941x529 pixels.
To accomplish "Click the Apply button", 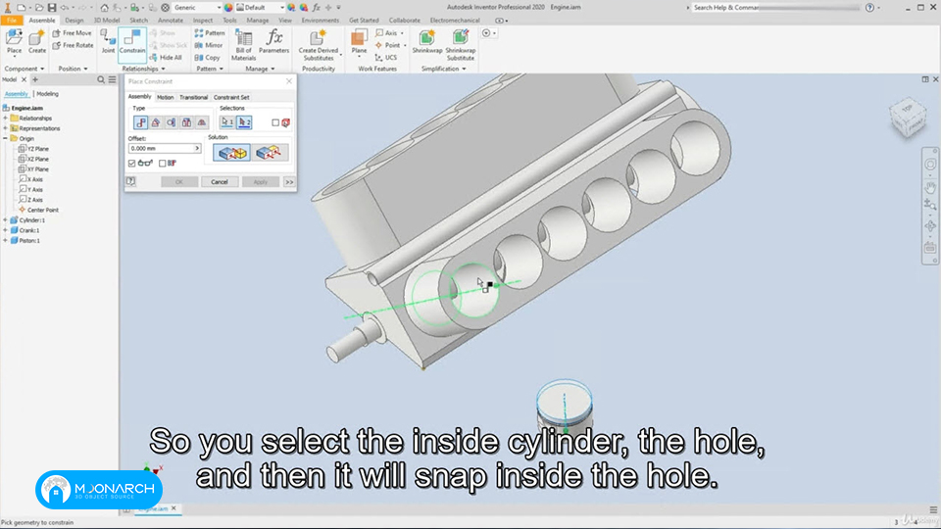I will (261, 182).
